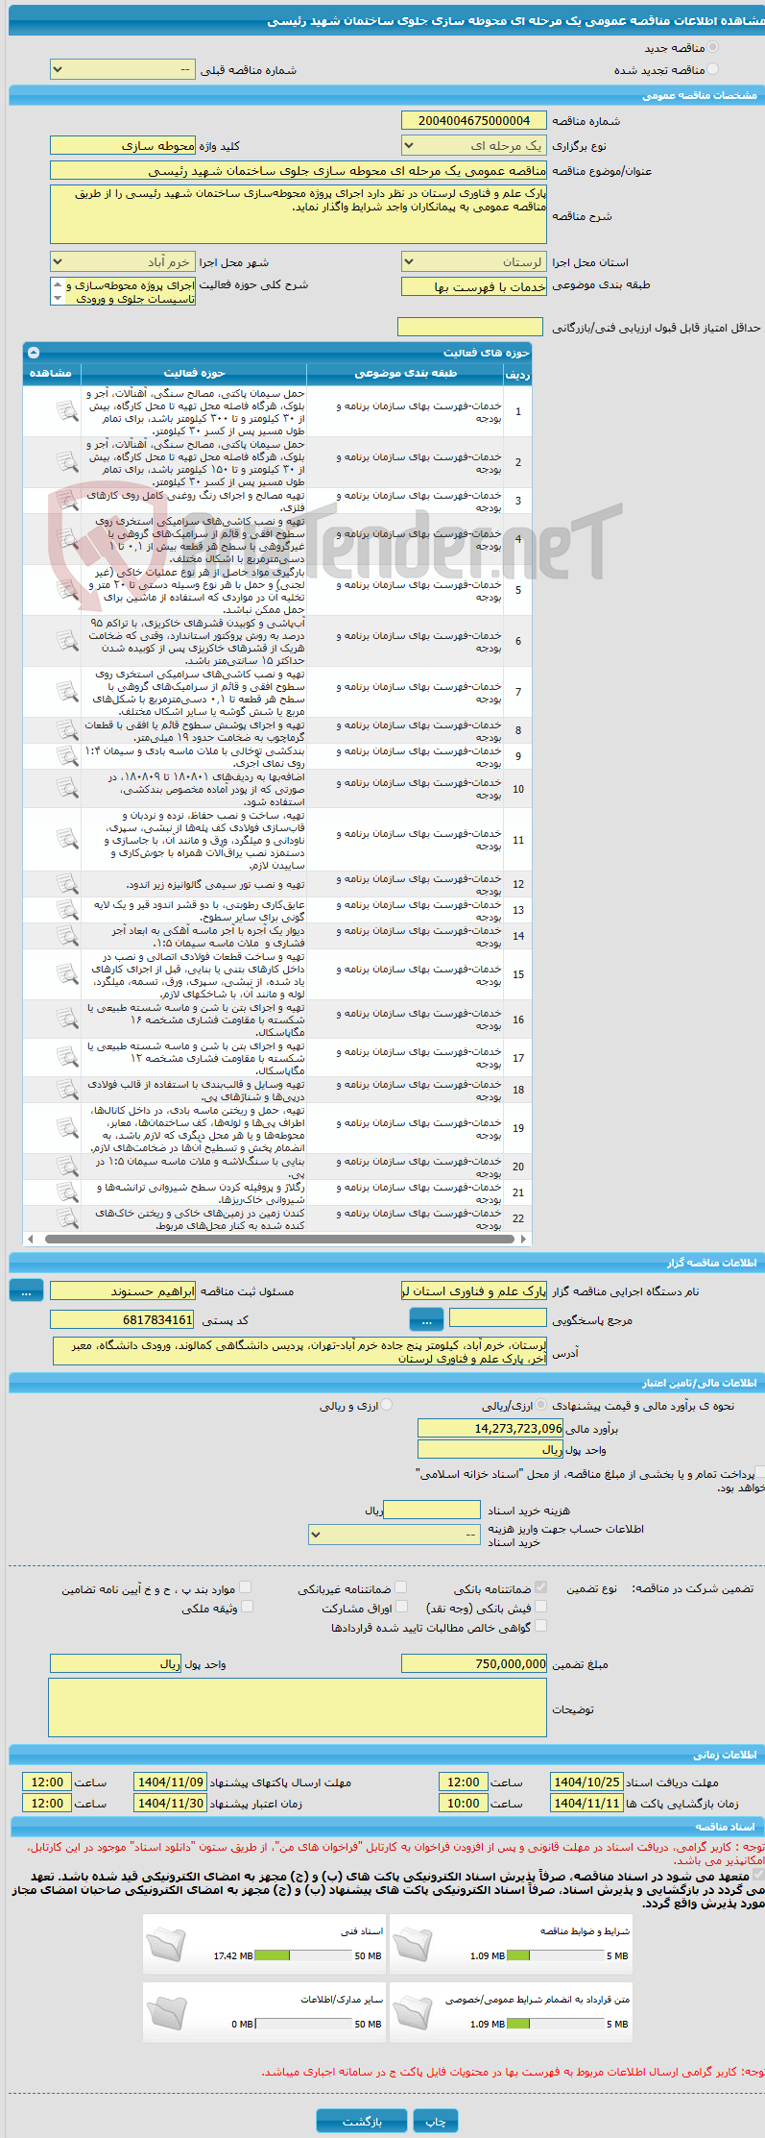Open the view icon in activity row 18
The image size is (765, 2138).
[66, 1090]
